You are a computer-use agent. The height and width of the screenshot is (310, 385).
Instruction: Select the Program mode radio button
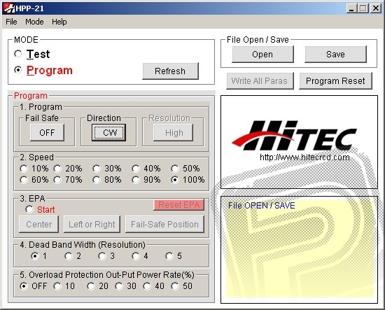18,70
